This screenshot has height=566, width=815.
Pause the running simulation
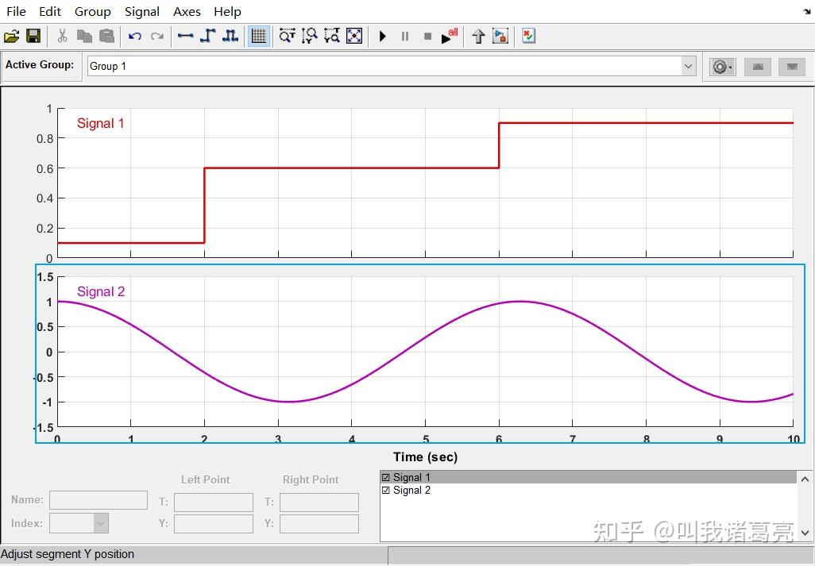(404, 36)
